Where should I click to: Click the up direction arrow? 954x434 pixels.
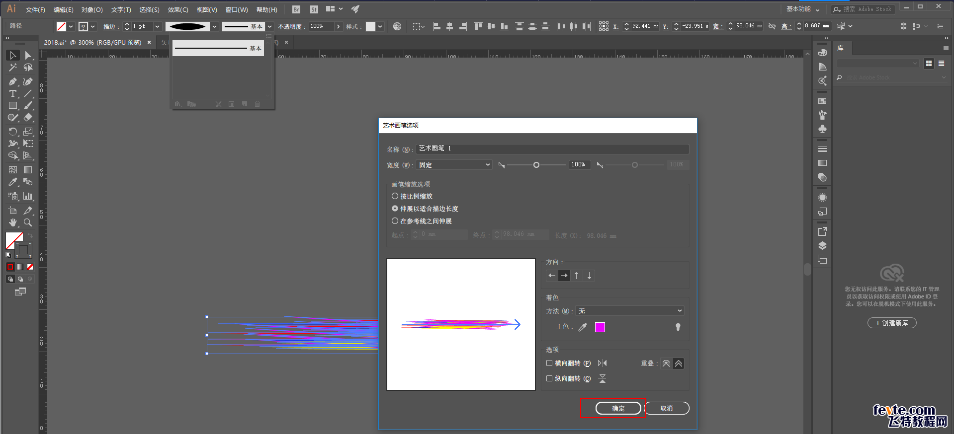click(x=576, y=276)
